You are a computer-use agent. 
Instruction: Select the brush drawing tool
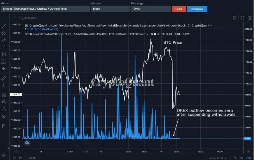click(x=4, y=40)
